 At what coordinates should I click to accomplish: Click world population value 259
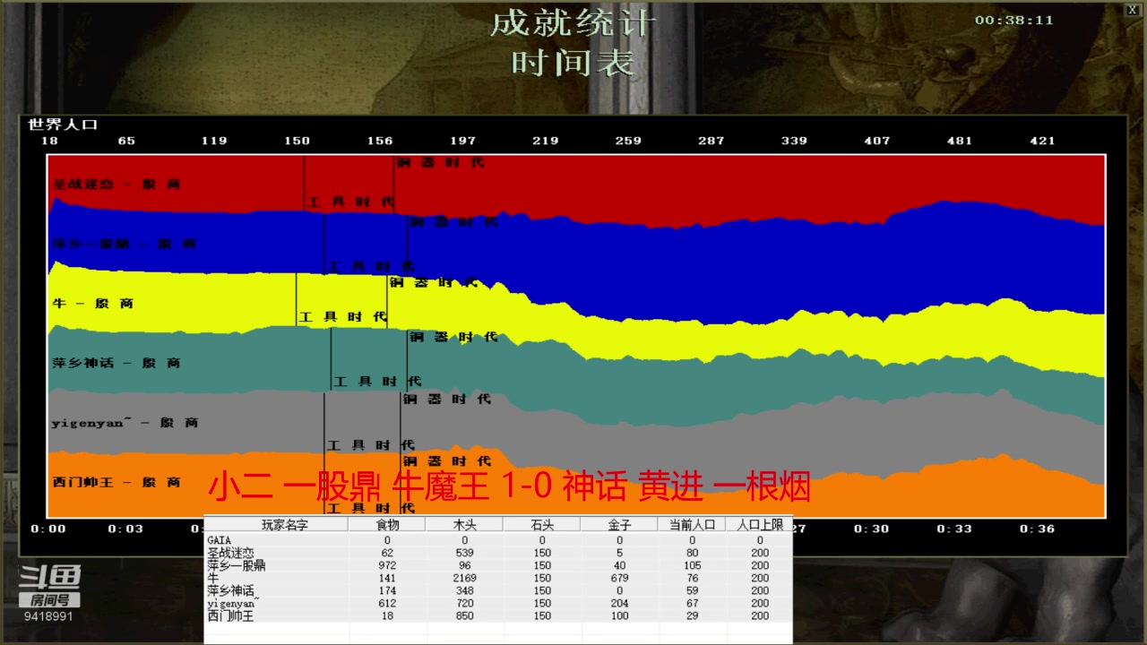click(628, 141)
